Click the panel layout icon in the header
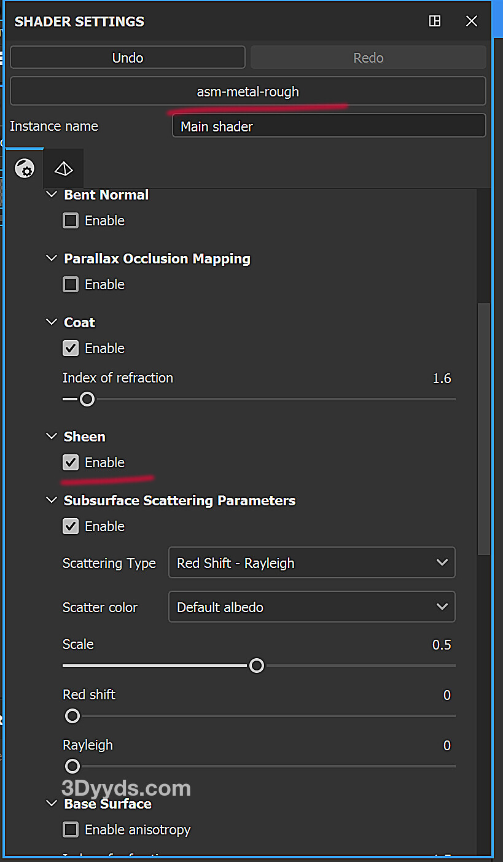The width and height of the screenshot is (503, 862). tap(435, 21)
